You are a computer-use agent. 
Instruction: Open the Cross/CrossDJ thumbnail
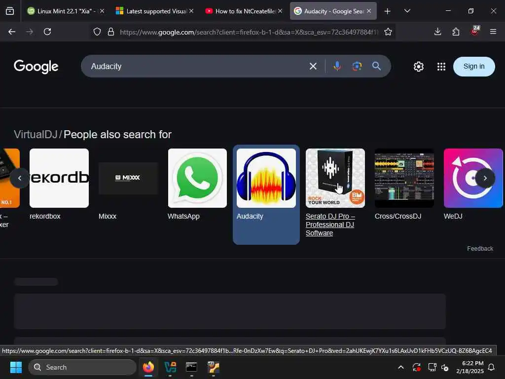click(x=404, y=178)
